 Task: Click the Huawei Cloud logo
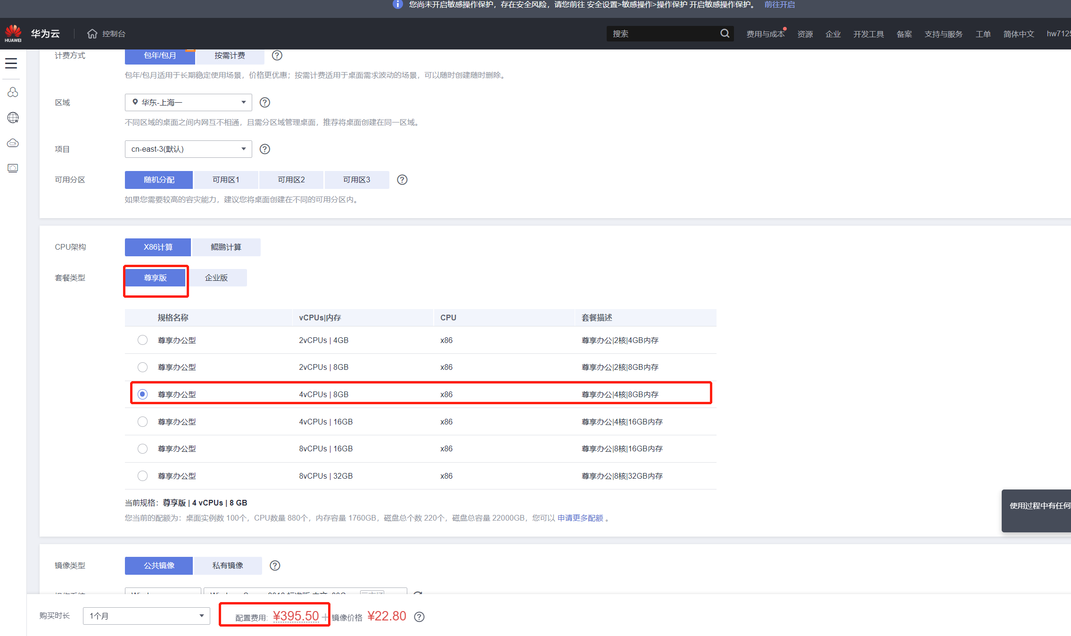[13, 33]
